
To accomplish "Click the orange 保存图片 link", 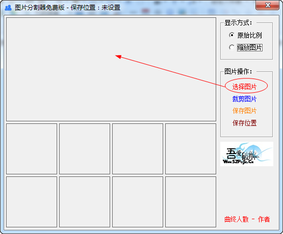I will [x=244, y=111].
